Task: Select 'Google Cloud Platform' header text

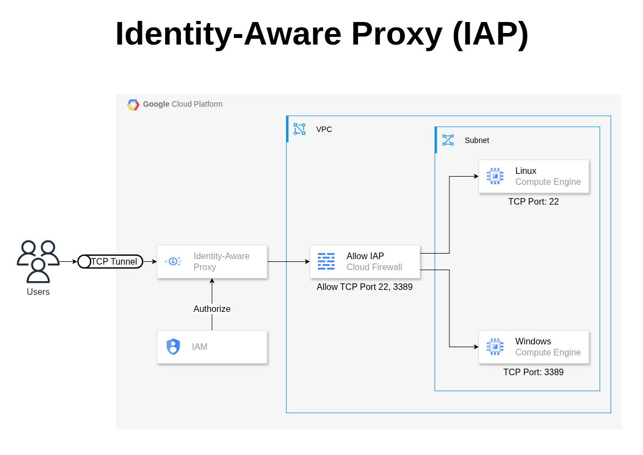Action: click(x=183, y=104)
